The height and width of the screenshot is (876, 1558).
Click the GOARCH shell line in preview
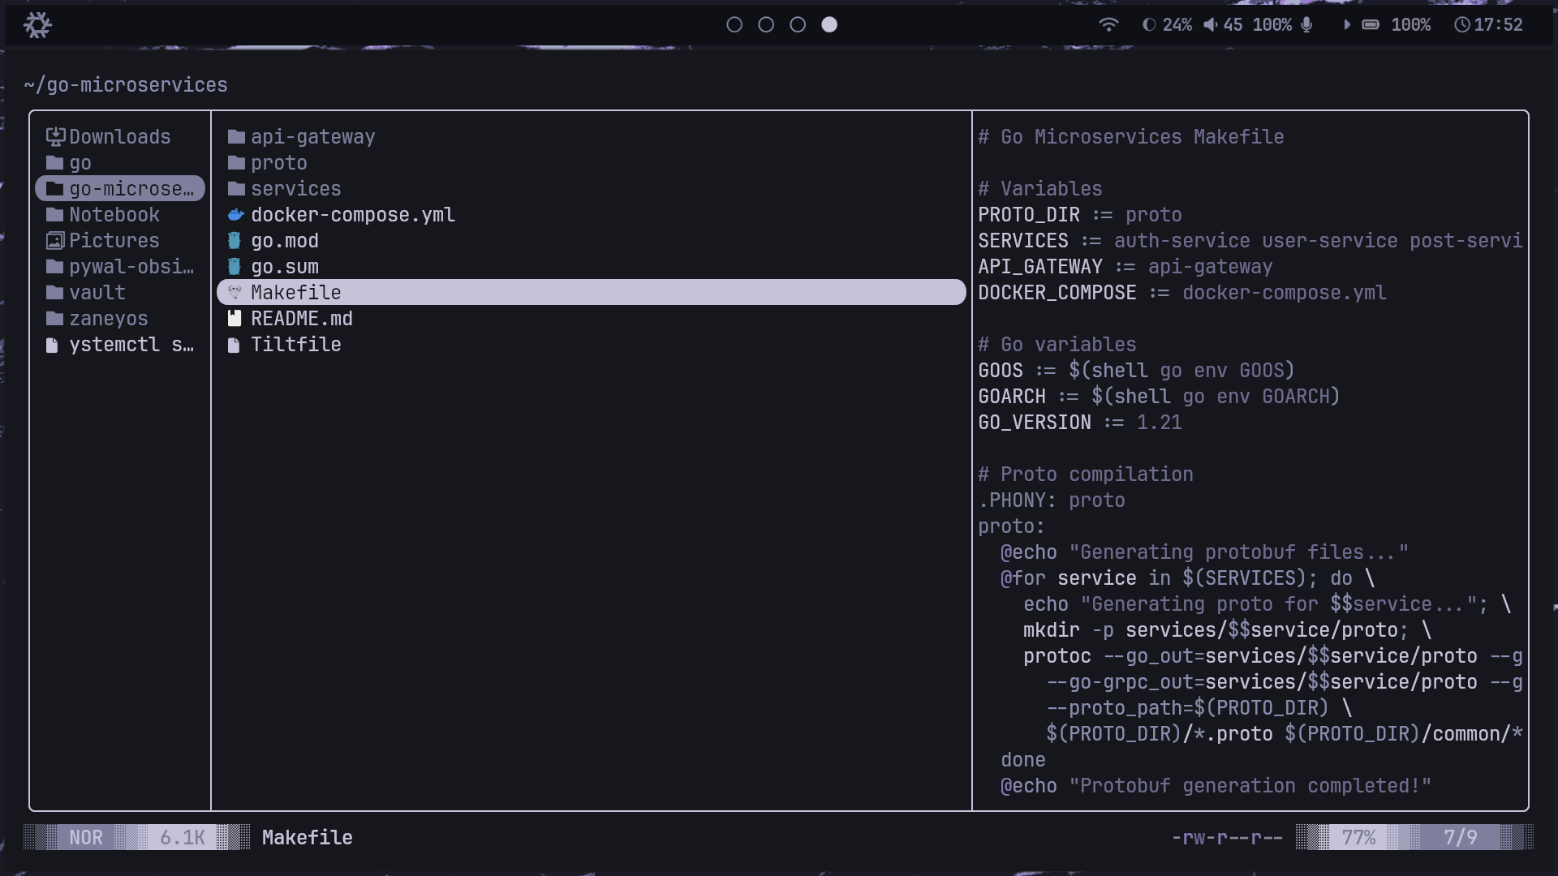point(1160,396)
